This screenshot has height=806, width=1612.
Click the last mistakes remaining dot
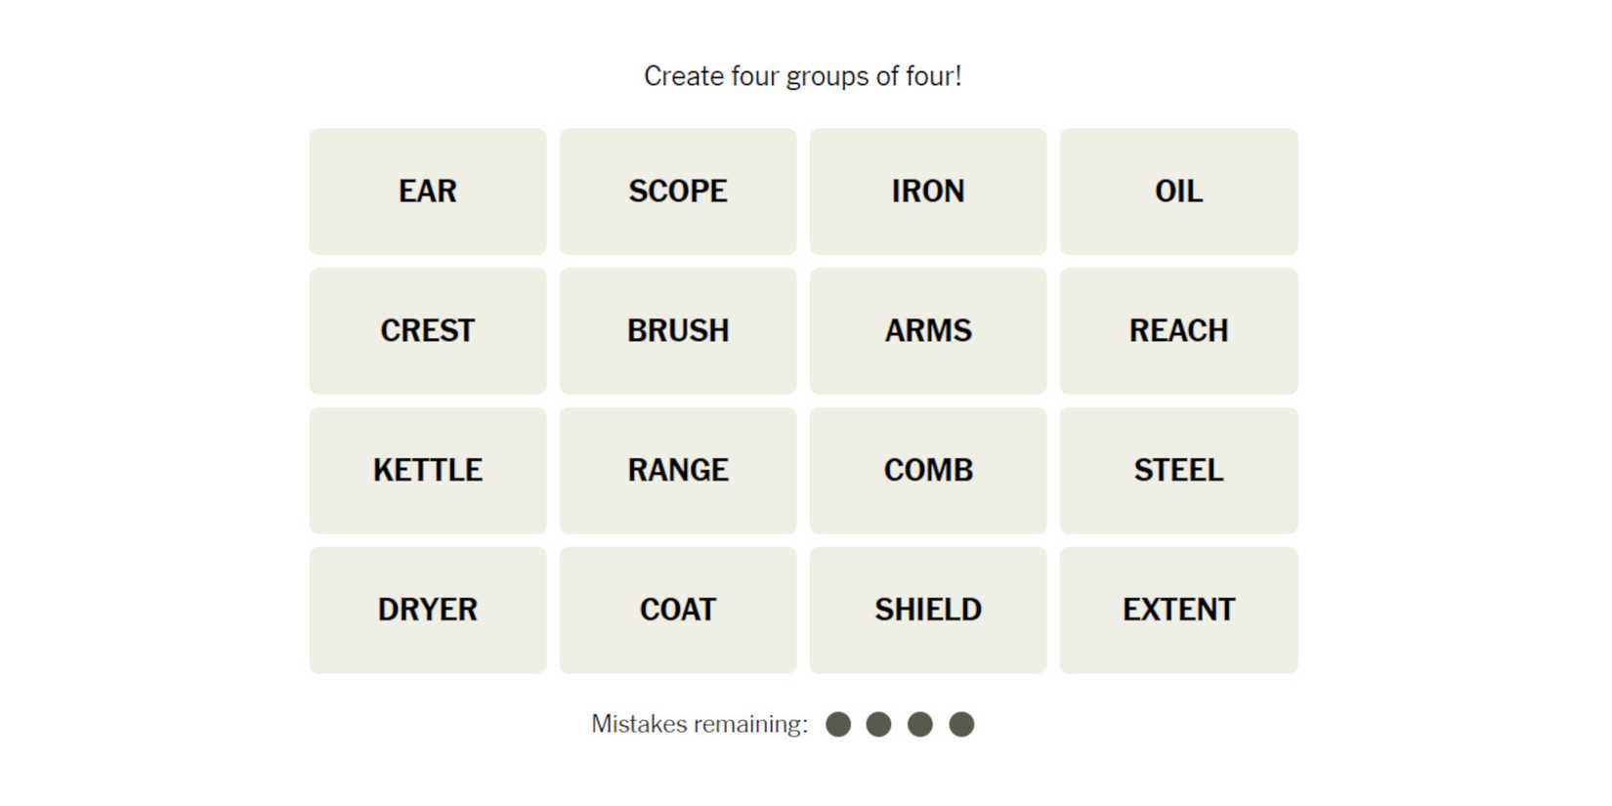point(961,724)
